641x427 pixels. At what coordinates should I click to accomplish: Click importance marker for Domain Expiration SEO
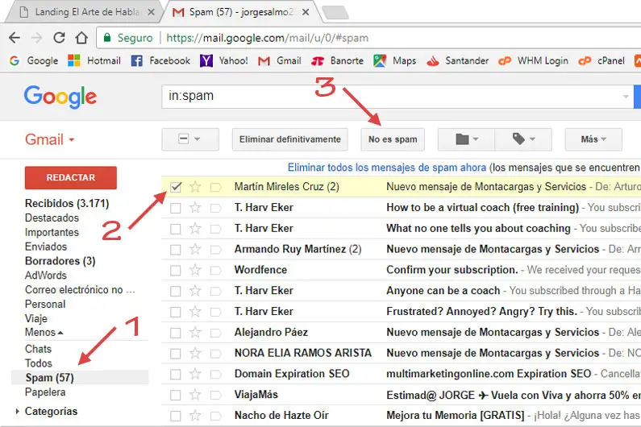[215, 375]
